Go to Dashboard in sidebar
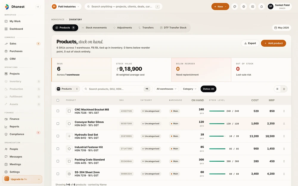298x186 pixels. point(16,29)
